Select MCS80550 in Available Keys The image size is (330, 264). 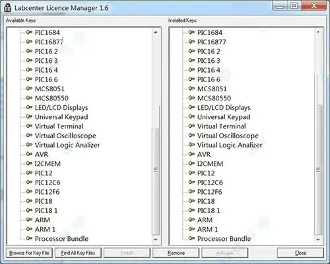pyautogui.click(x=51, y=98)
